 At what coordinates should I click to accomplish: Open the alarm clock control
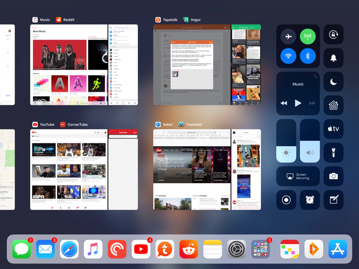click(310, 200)
